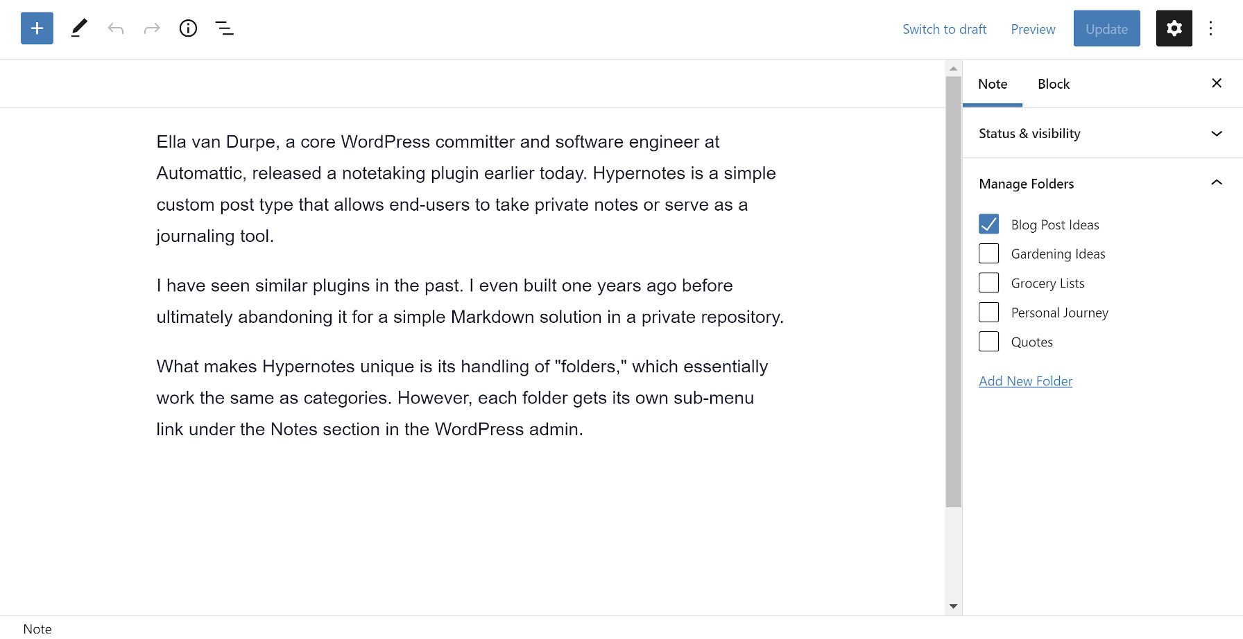This screenshot has height=639, width=1243.
Task: Open the Options menu via three dots
Action: click(x=1211, y=28)
